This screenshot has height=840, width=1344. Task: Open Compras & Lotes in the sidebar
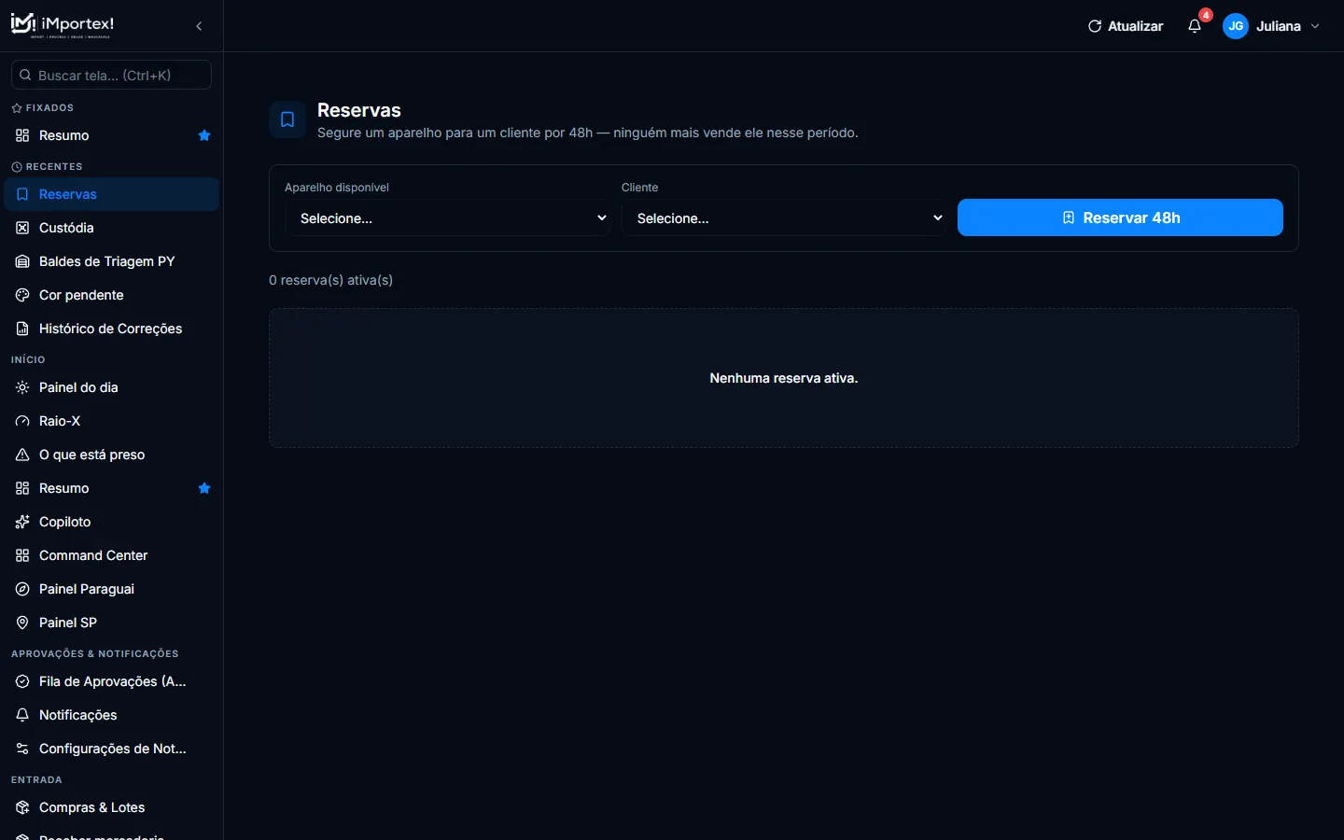click(x=112, y=807)
